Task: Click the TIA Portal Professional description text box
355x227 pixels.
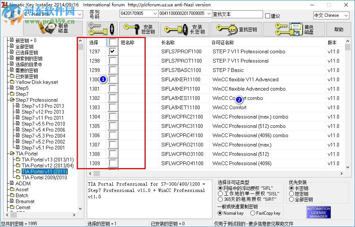Action: point(149,199)
